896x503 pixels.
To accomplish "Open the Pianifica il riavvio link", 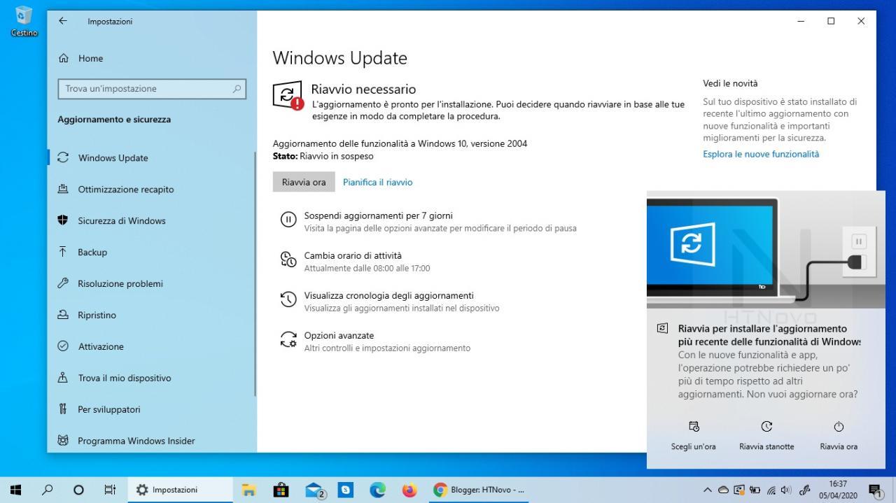I will click(377, 183).
